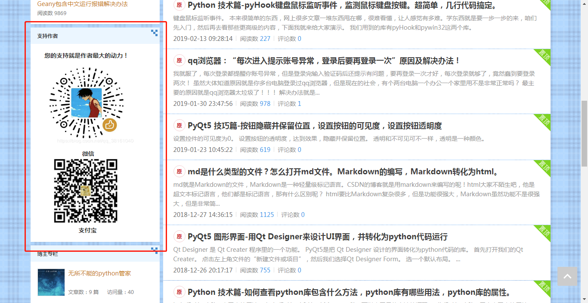
Task: Click the 支持作者 panel heading
Action: click(47, 36)
